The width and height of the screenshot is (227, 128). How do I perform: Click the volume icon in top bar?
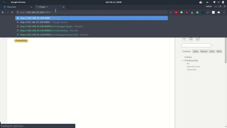pos(218,2)
